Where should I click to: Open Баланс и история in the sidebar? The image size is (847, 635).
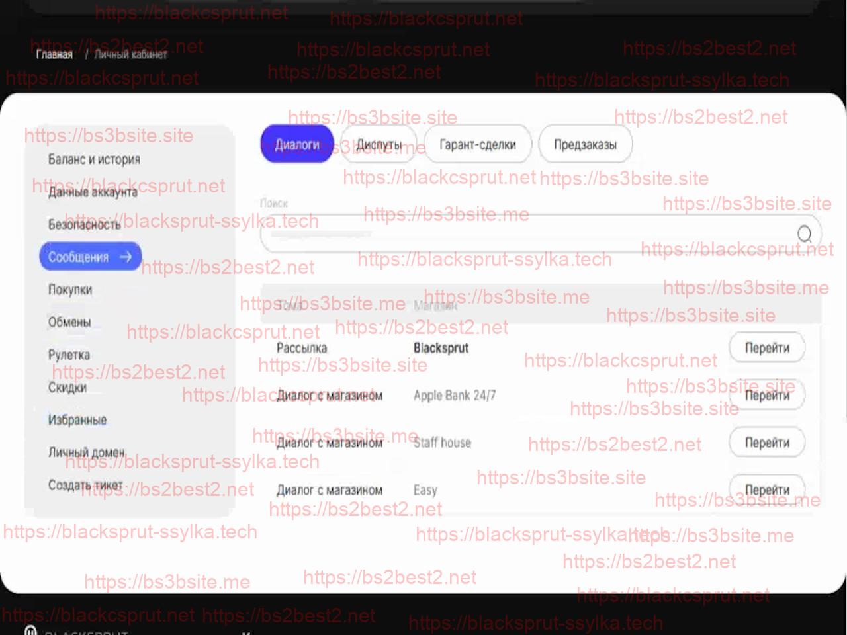click(x=94, y=159)
